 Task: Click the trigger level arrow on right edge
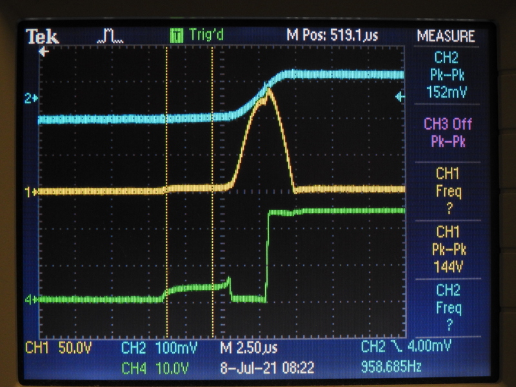[400, 97]
